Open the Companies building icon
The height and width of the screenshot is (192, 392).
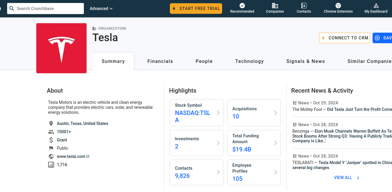point(275,6)
